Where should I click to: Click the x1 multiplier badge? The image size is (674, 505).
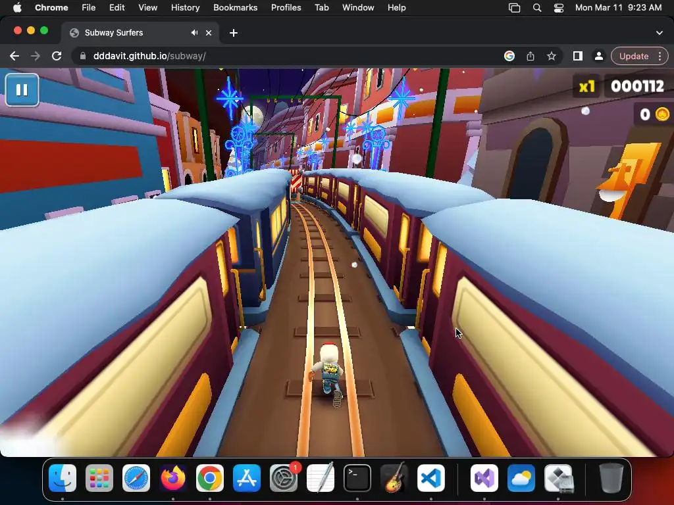(586, 87)
